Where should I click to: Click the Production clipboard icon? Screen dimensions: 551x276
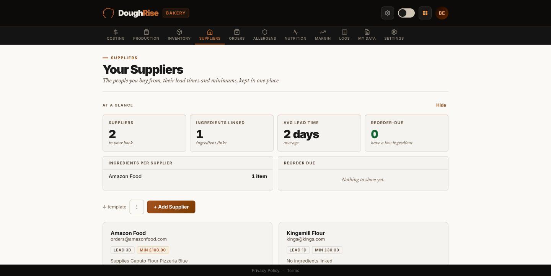coord(146,32)
